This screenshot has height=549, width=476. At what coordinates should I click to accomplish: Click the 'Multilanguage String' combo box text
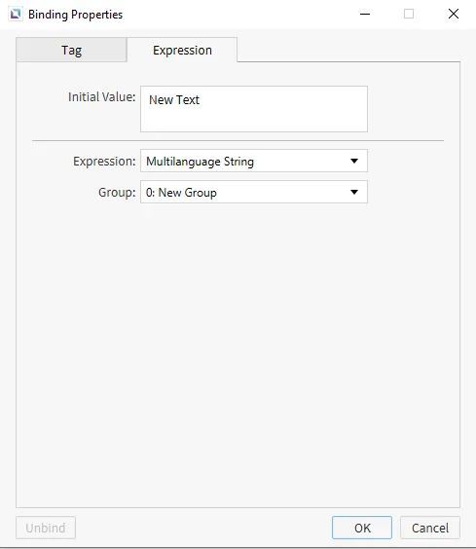tap(200, 162)
